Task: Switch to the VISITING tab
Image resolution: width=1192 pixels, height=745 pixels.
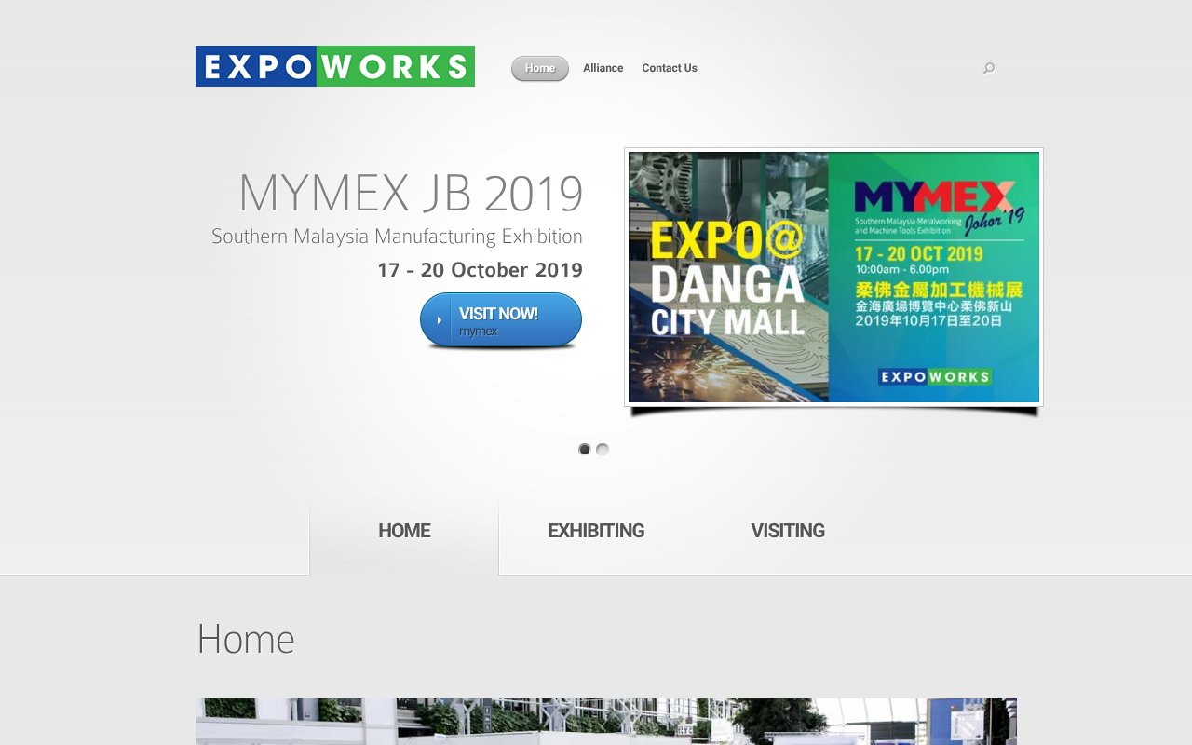Action: point(788,531)
